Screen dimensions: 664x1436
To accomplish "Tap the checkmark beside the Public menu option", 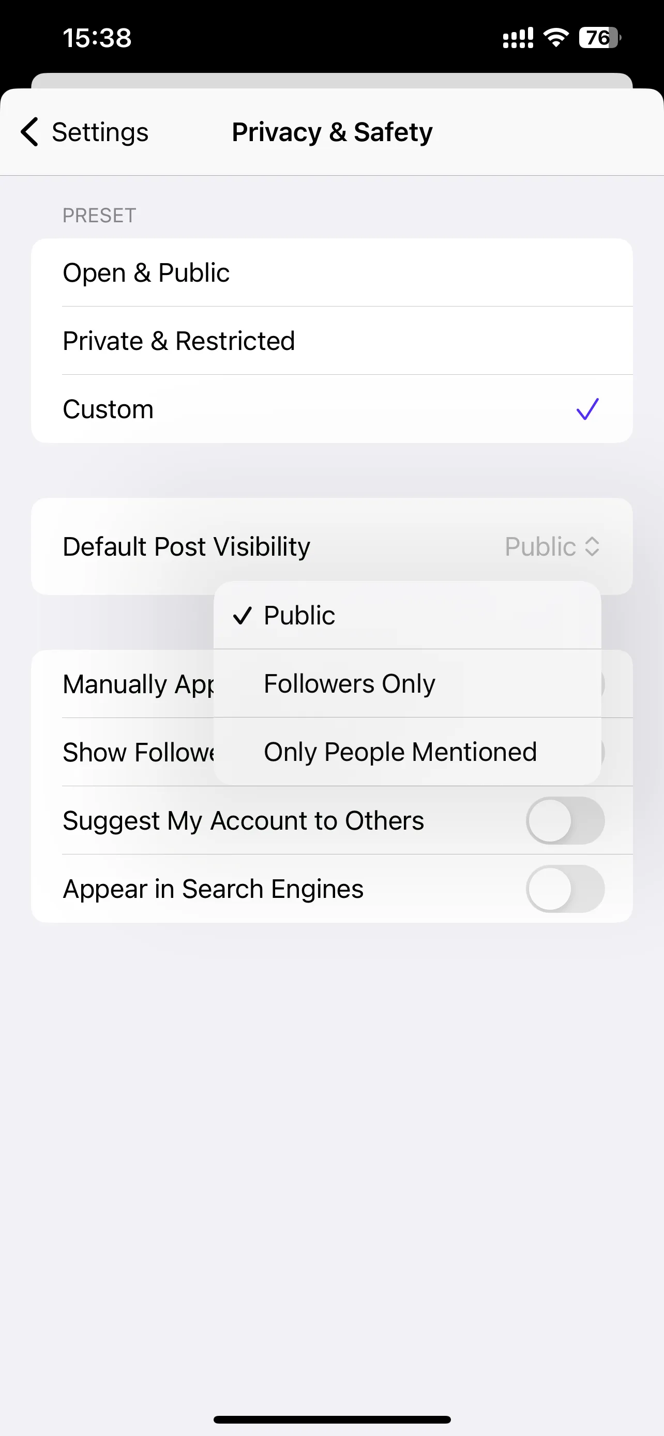I will tap(243, 616).
